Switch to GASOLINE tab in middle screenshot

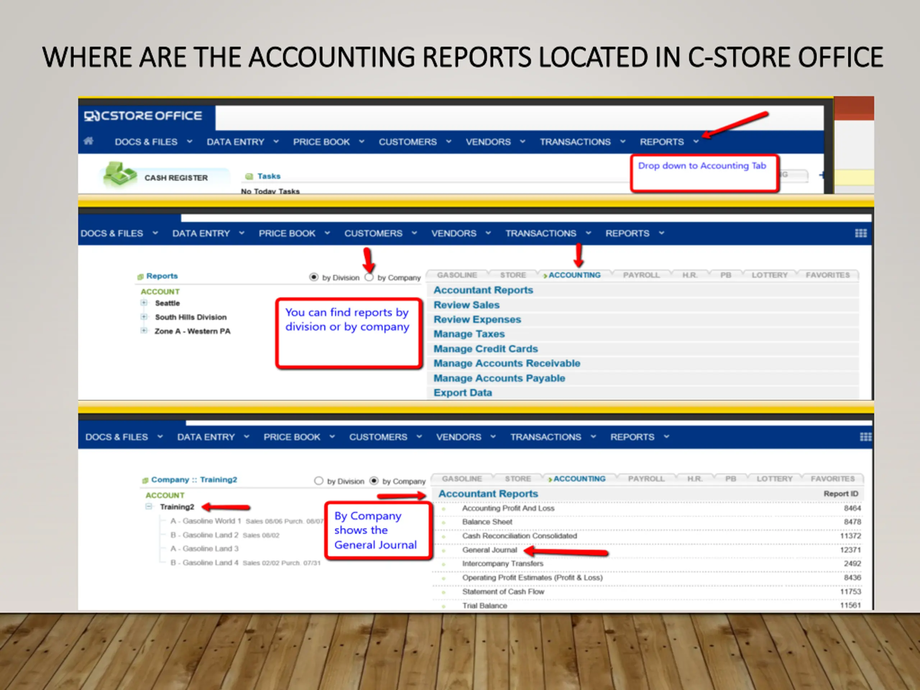coord(457,275)
